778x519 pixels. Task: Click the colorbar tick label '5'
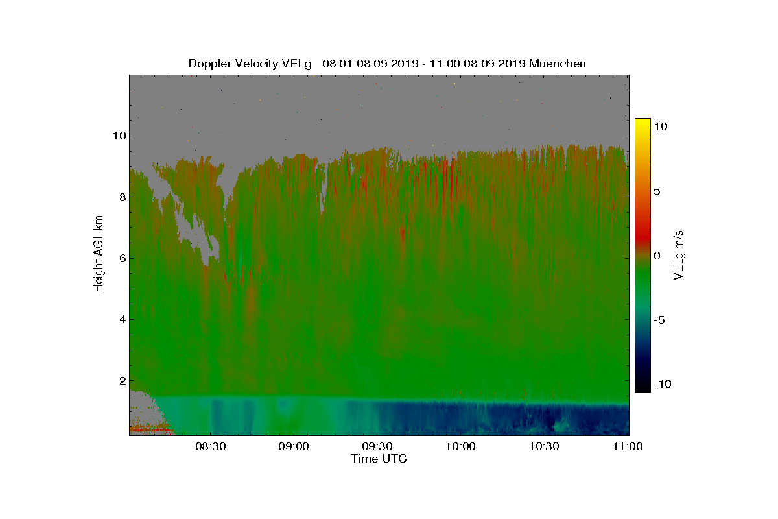point(657,191)
